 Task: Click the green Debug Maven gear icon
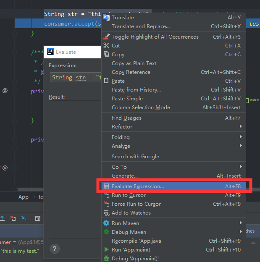[x=106, y=232]
